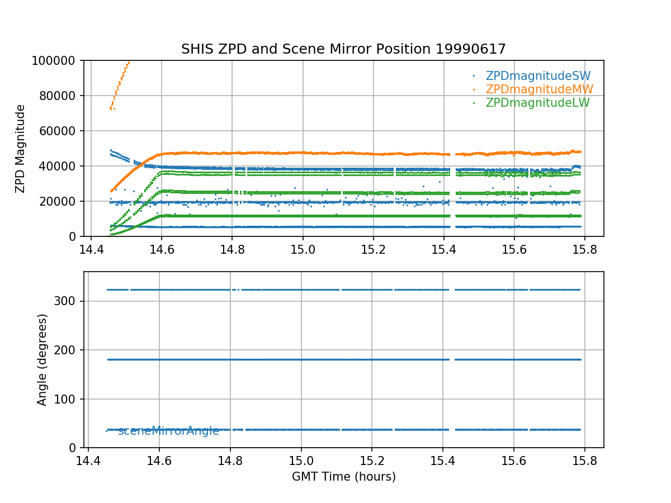
Task: Click the GMT Time (hours) x-axis label
Action: 343,477
